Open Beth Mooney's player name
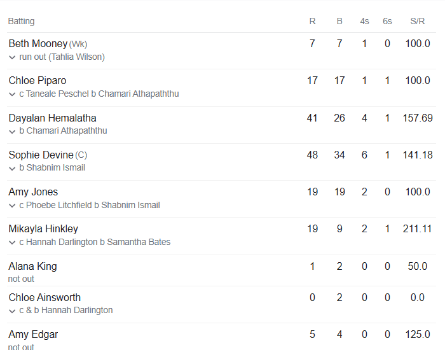This screenshot has width=445, height=350. 38,44
